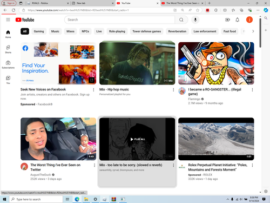Select the Live filter chip
This screenshot has width=270, height=203.
point(99,31)
